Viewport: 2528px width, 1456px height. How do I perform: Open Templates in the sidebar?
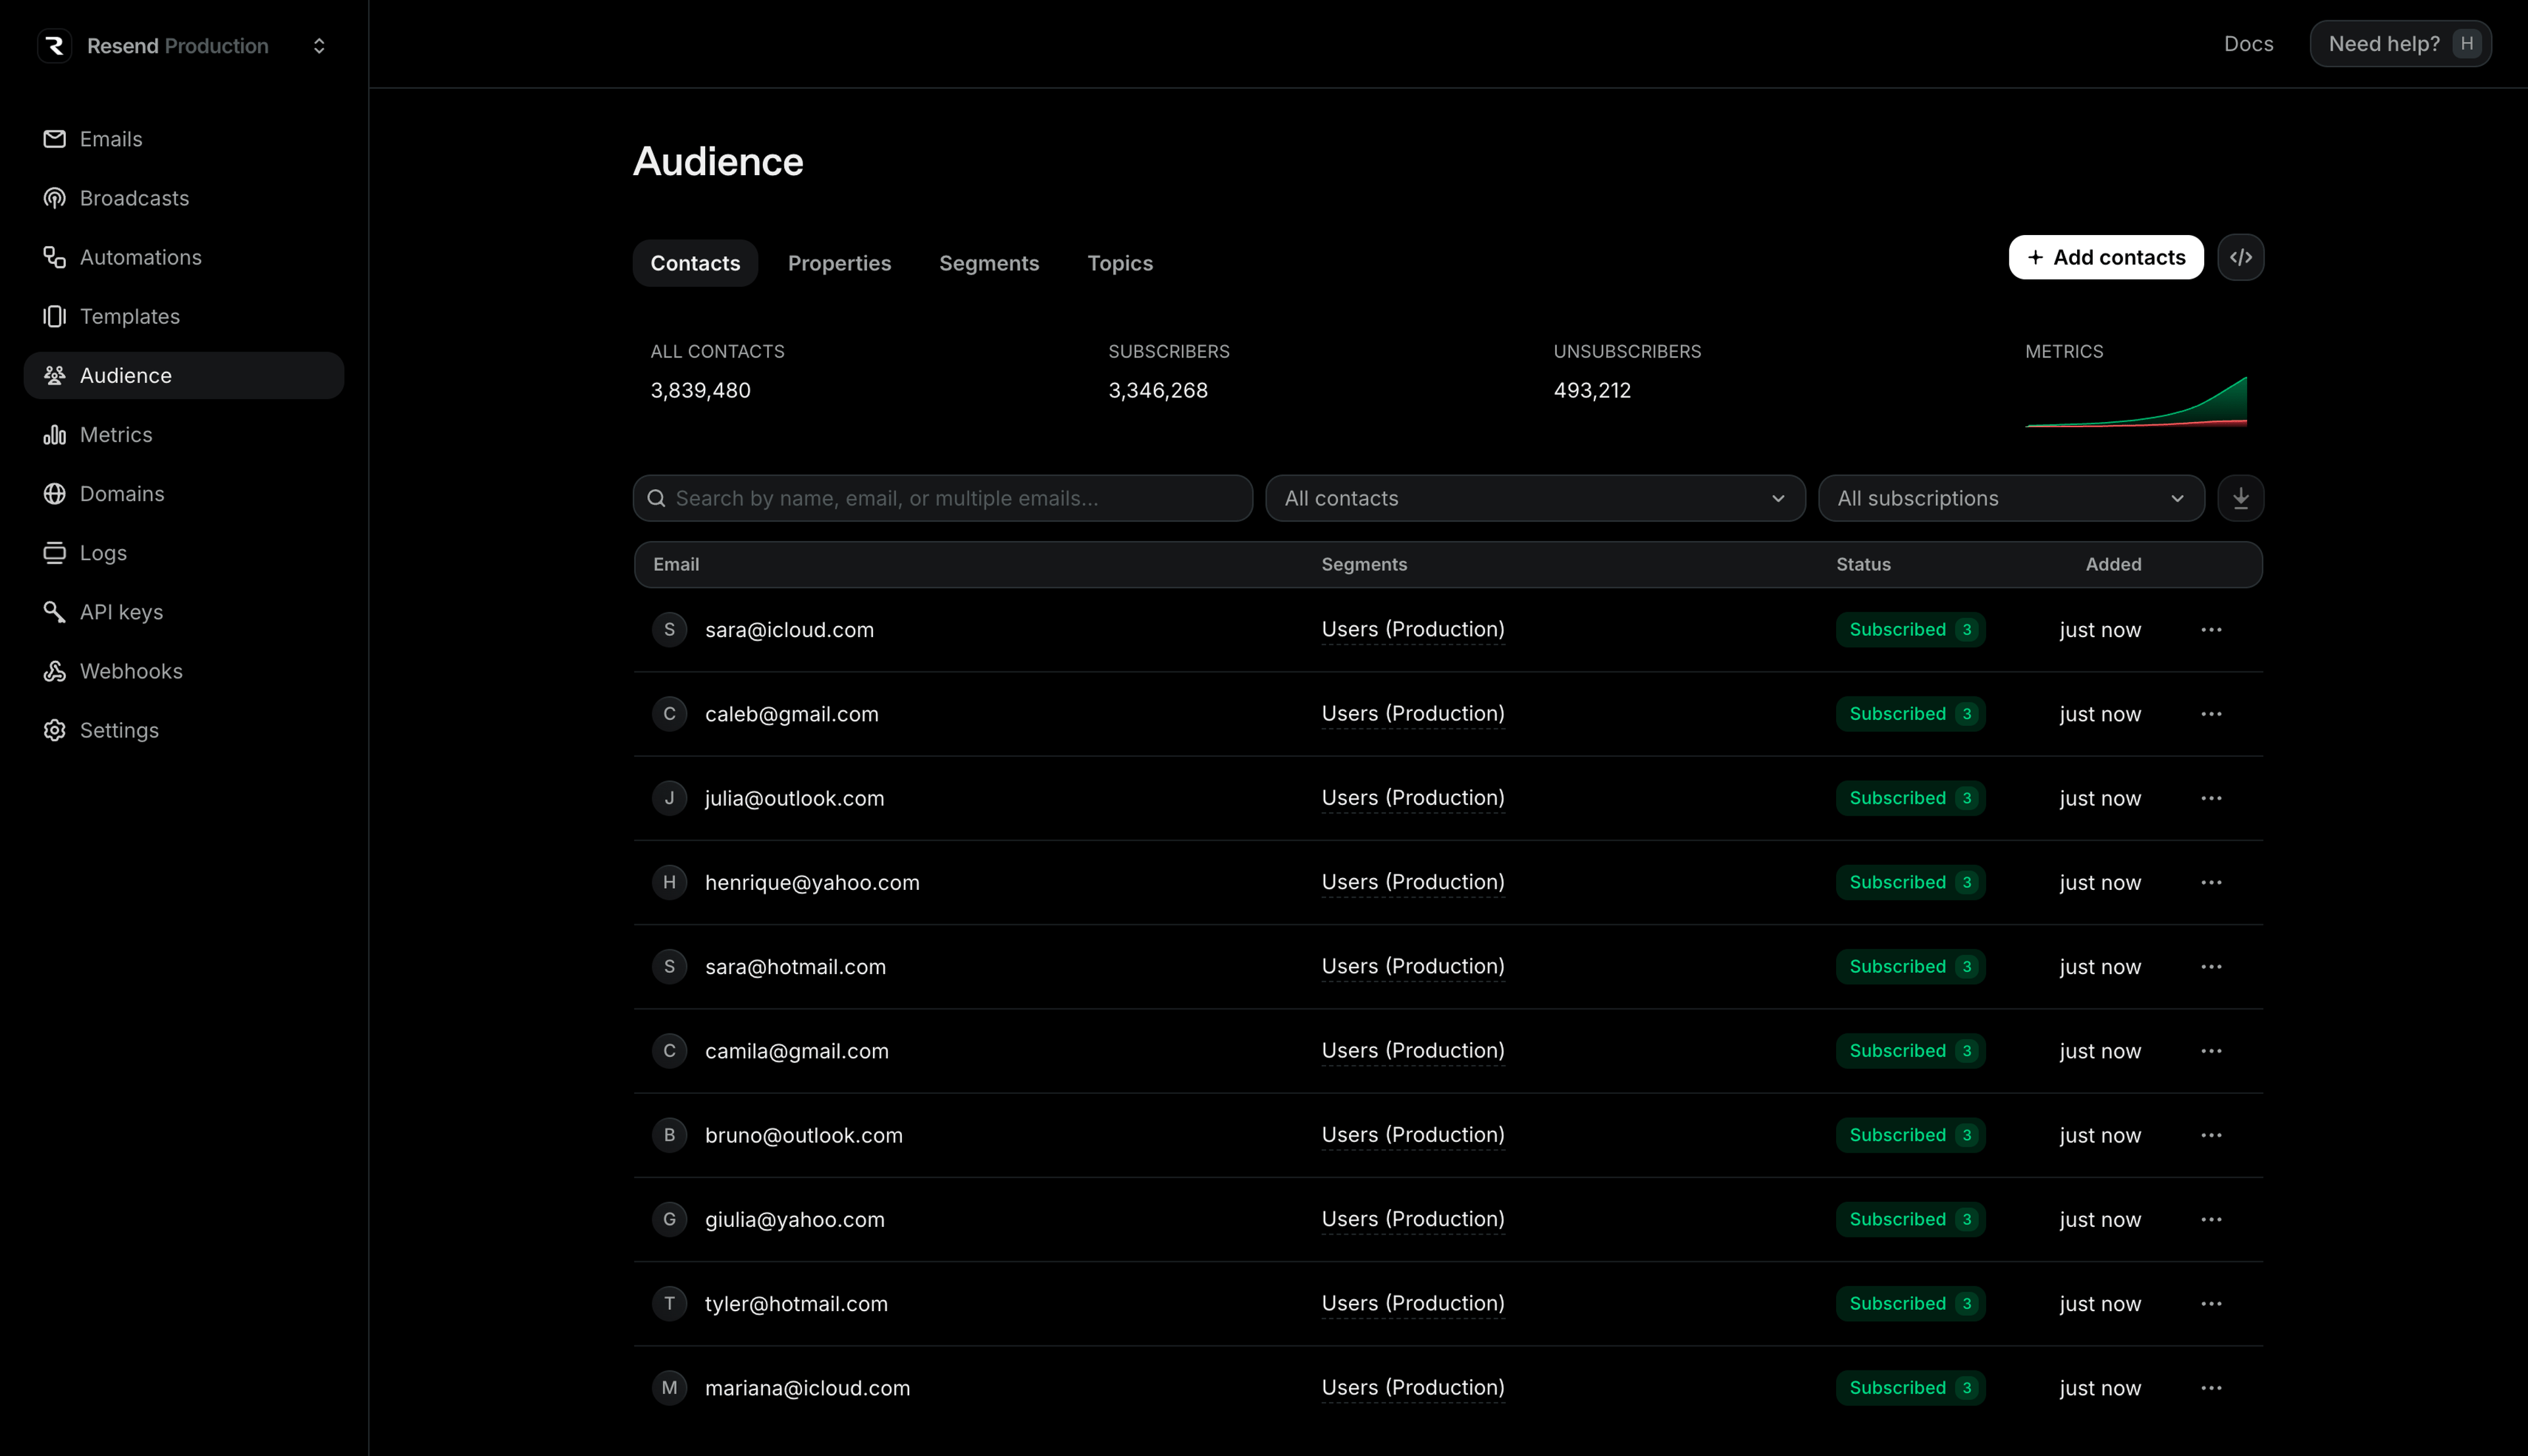[184, 316]
